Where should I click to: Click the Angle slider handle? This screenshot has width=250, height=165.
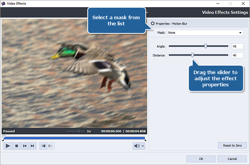(x=205, y=46)
